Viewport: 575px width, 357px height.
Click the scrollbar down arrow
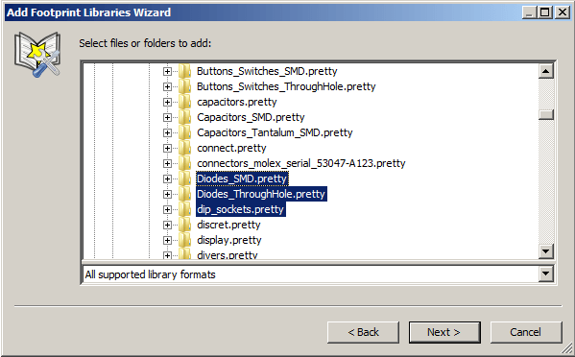(545, 251)
